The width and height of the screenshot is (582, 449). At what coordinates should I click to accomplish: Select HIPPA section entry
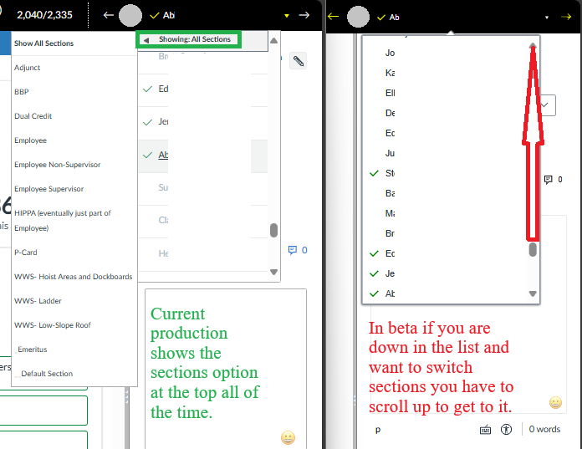(63, 221)
